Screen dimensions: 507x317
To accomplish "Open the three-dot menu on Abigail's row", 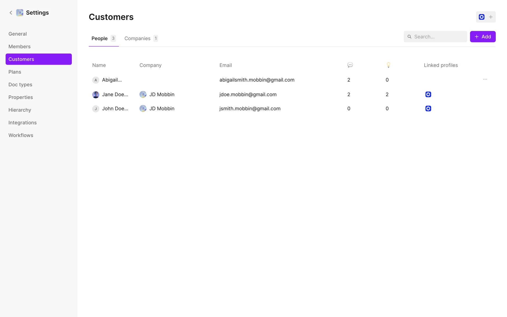I will click(x=485, y=79).
